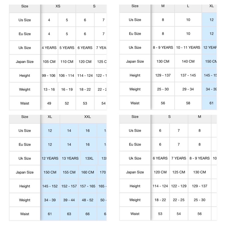This screenshot has width=226, height=226.
Task: Click the L size column header
Action: [x=188, y=6]
